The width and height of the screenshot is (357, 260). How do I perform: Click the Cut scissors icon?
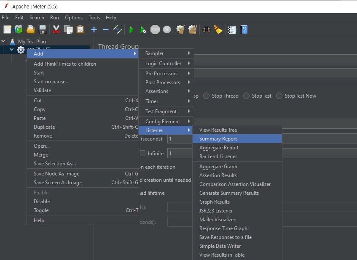[x=56, y=29]
